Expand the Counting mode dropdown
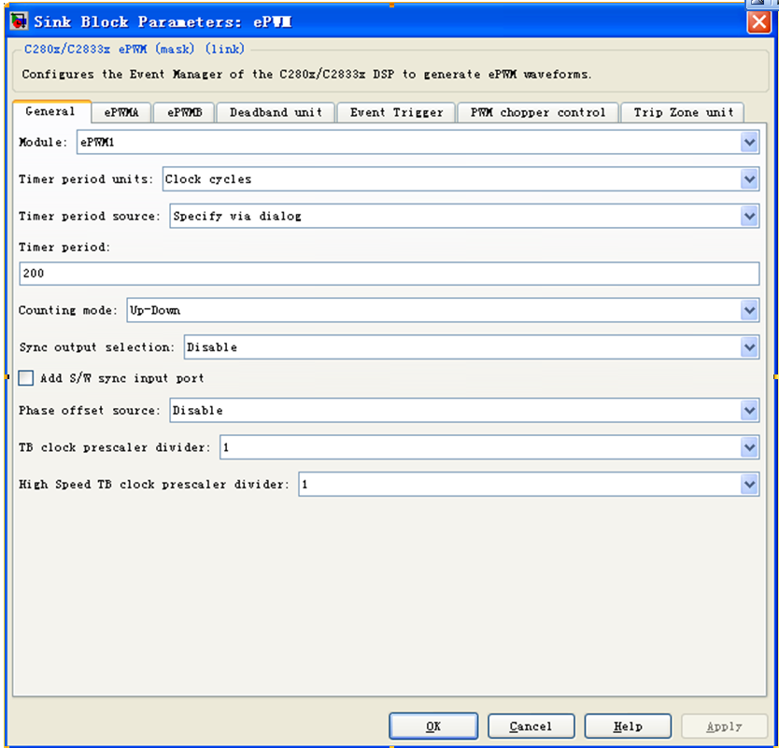This screenshot has width=779, height=748. pos(748,310)
